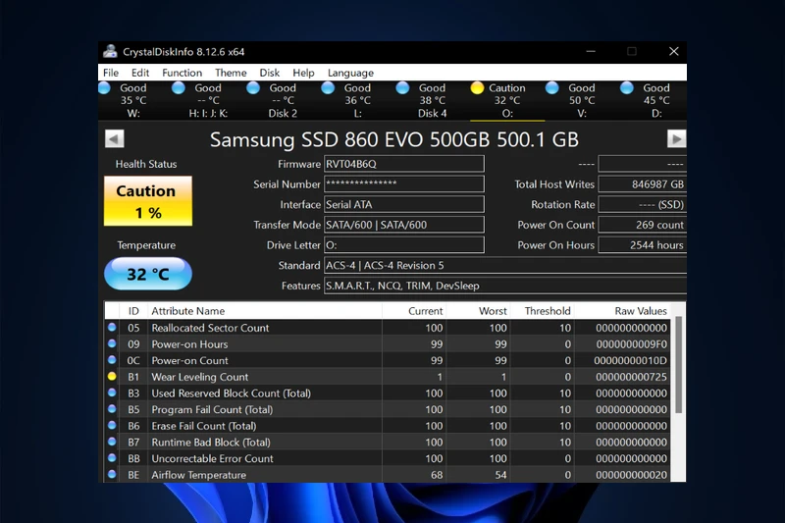The width and height of the screenshot is (785, 523).
Task: Select the Airflow Temperature row
Action: (x=388, y=475)
